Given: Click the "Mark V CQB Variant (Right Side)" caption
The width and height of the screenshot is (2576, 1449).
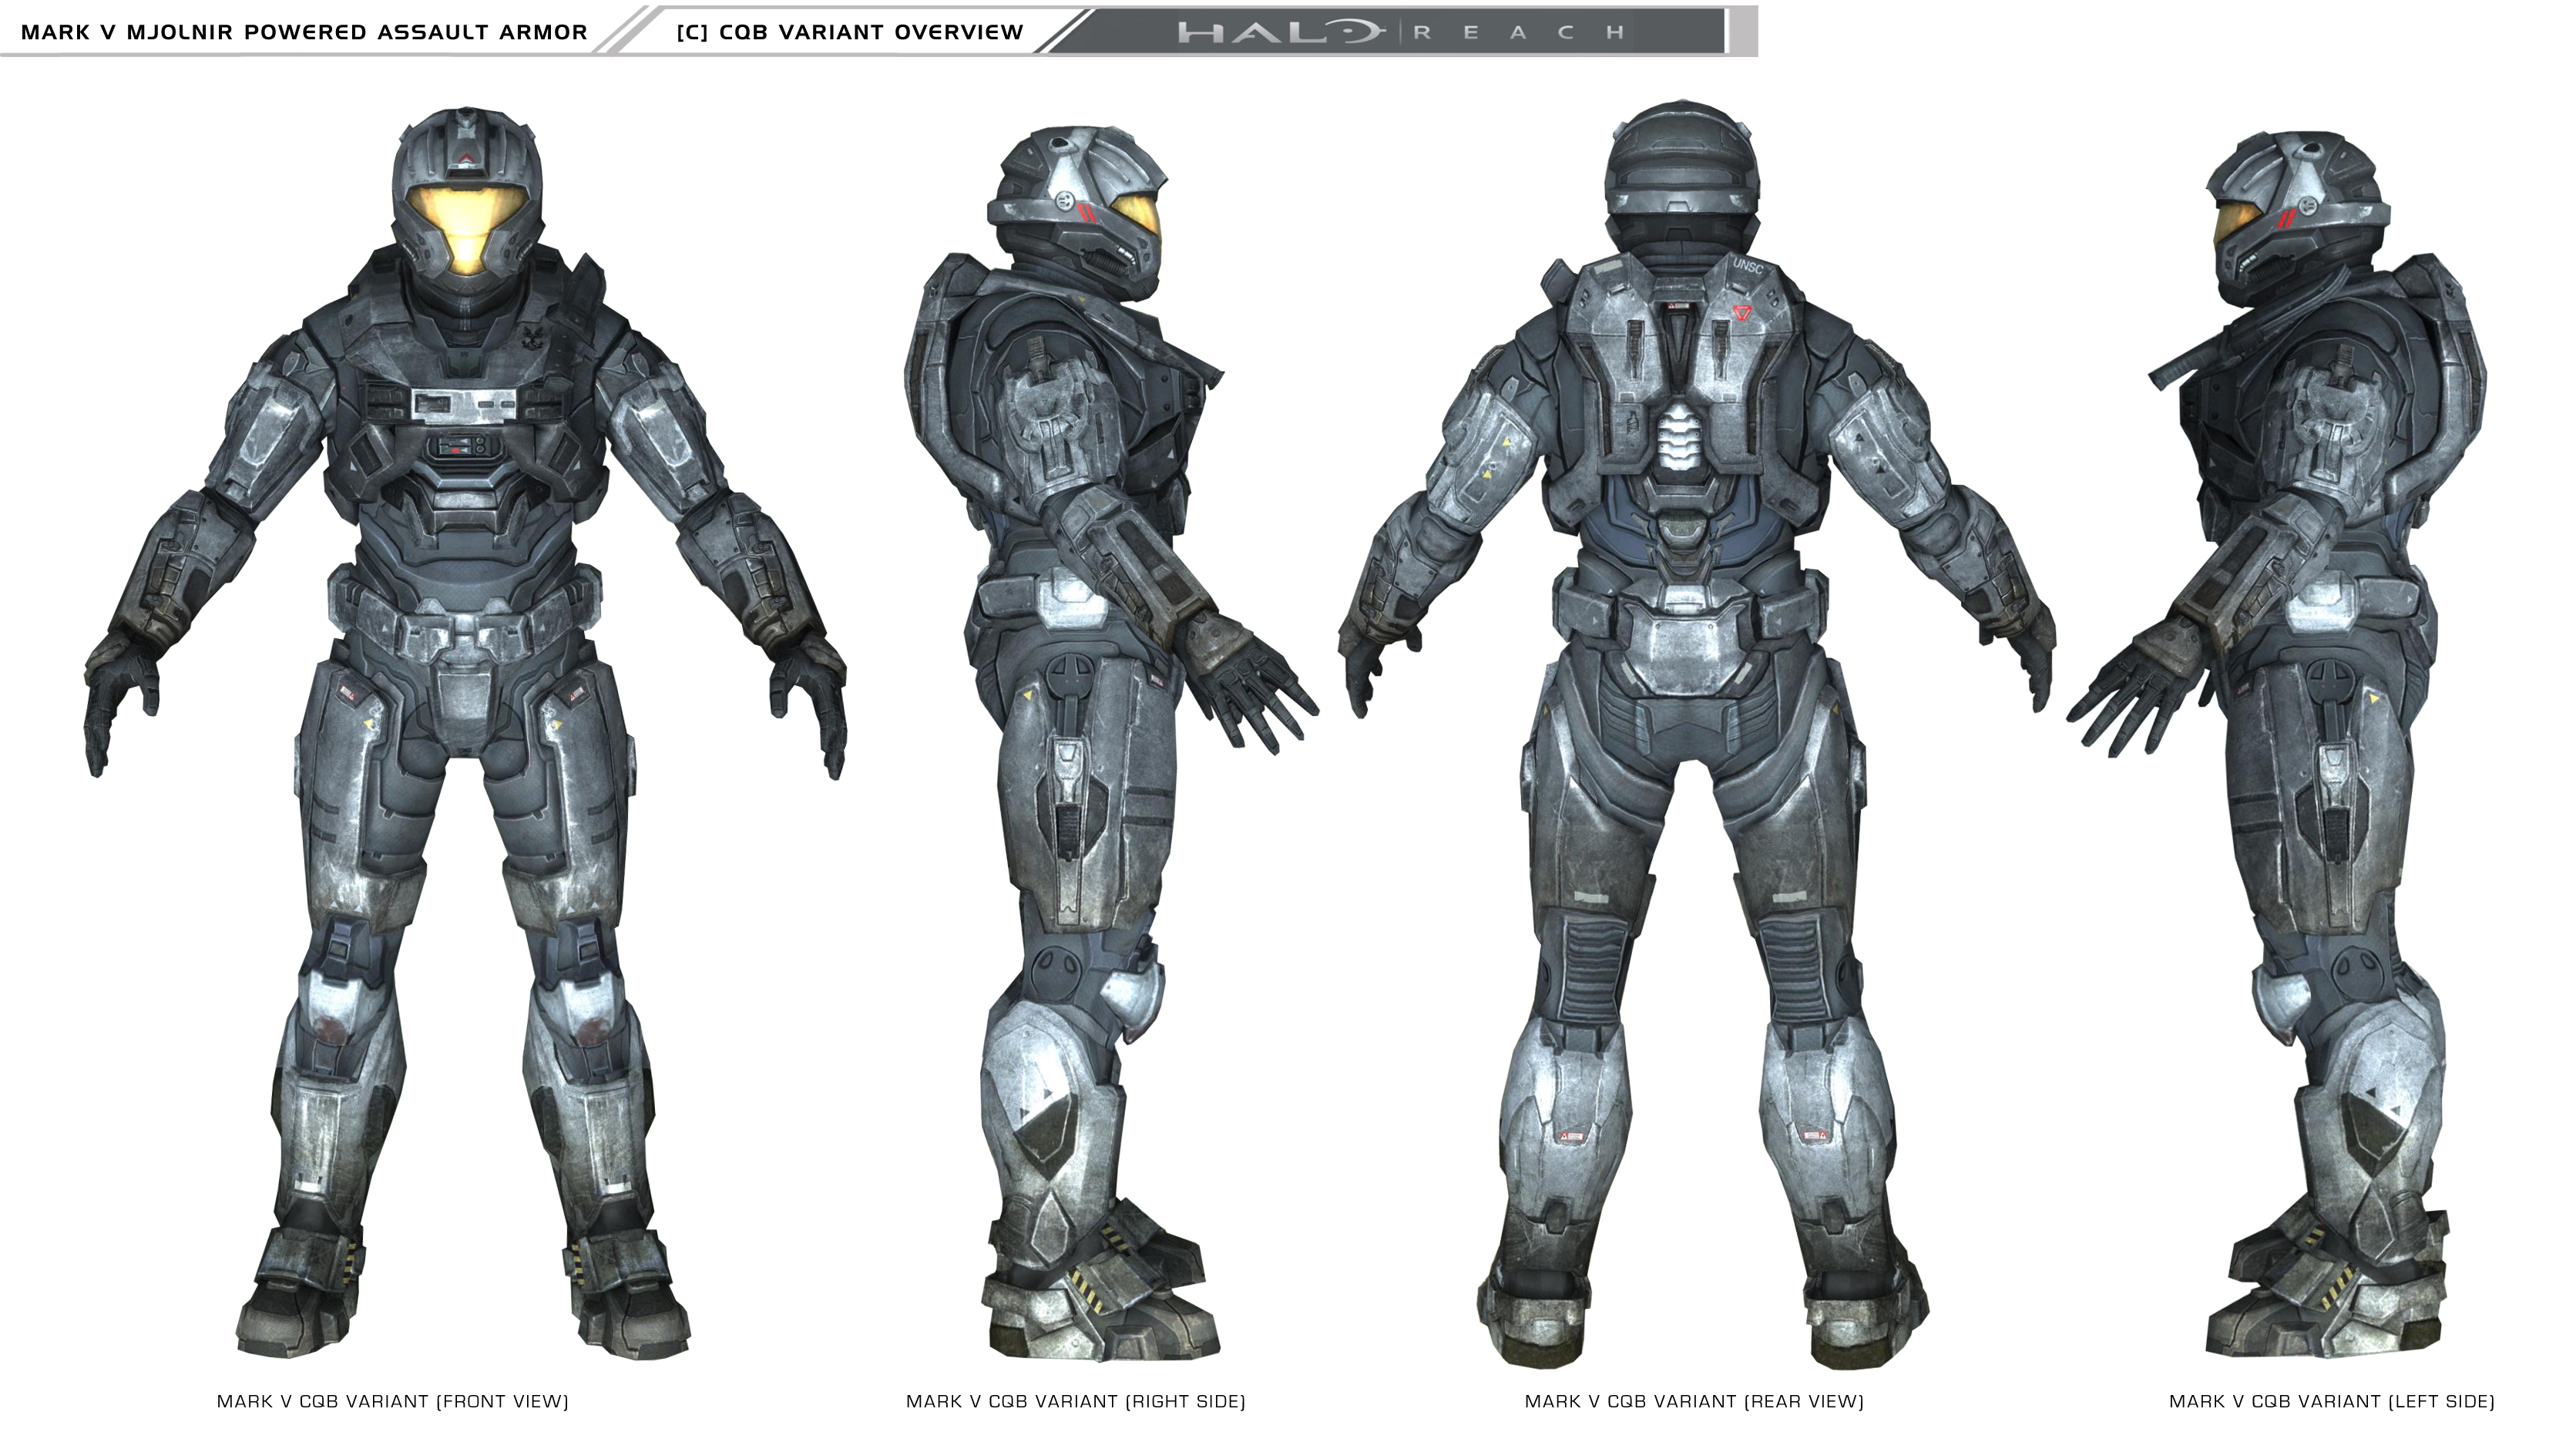Looking at the screenshot, I should click(1075, 1402).
